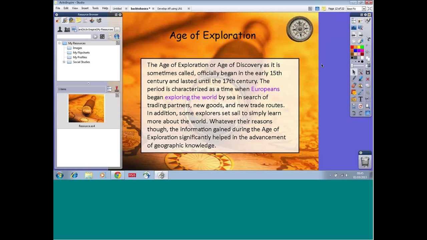Image resolution: width=427 pixels, height=240 pixels.
Task: Click the play arrow beside search field
Action: click(x=95, y=37)
